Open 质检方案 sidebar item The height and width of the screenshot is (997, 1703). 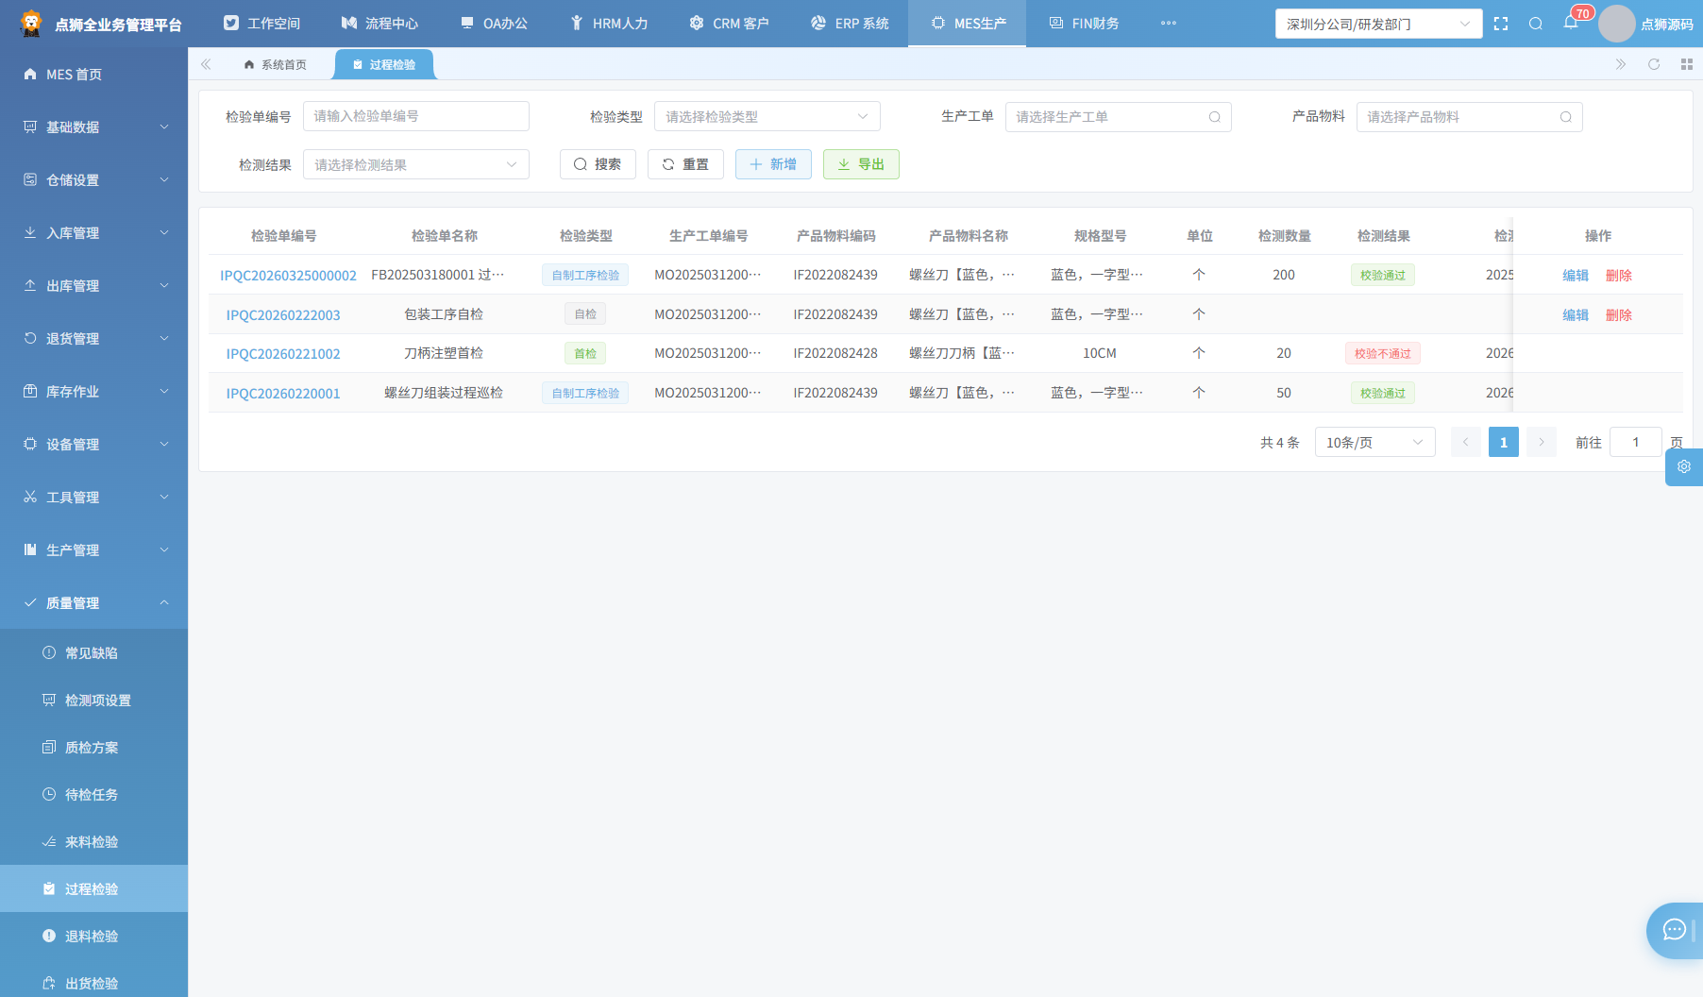tap(93, 747)
